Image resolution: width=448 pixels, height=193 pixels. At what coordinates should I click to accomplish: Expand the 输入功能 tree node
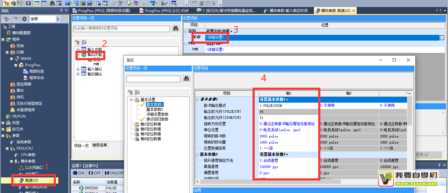pyautogui.click(x=78, y=49)
